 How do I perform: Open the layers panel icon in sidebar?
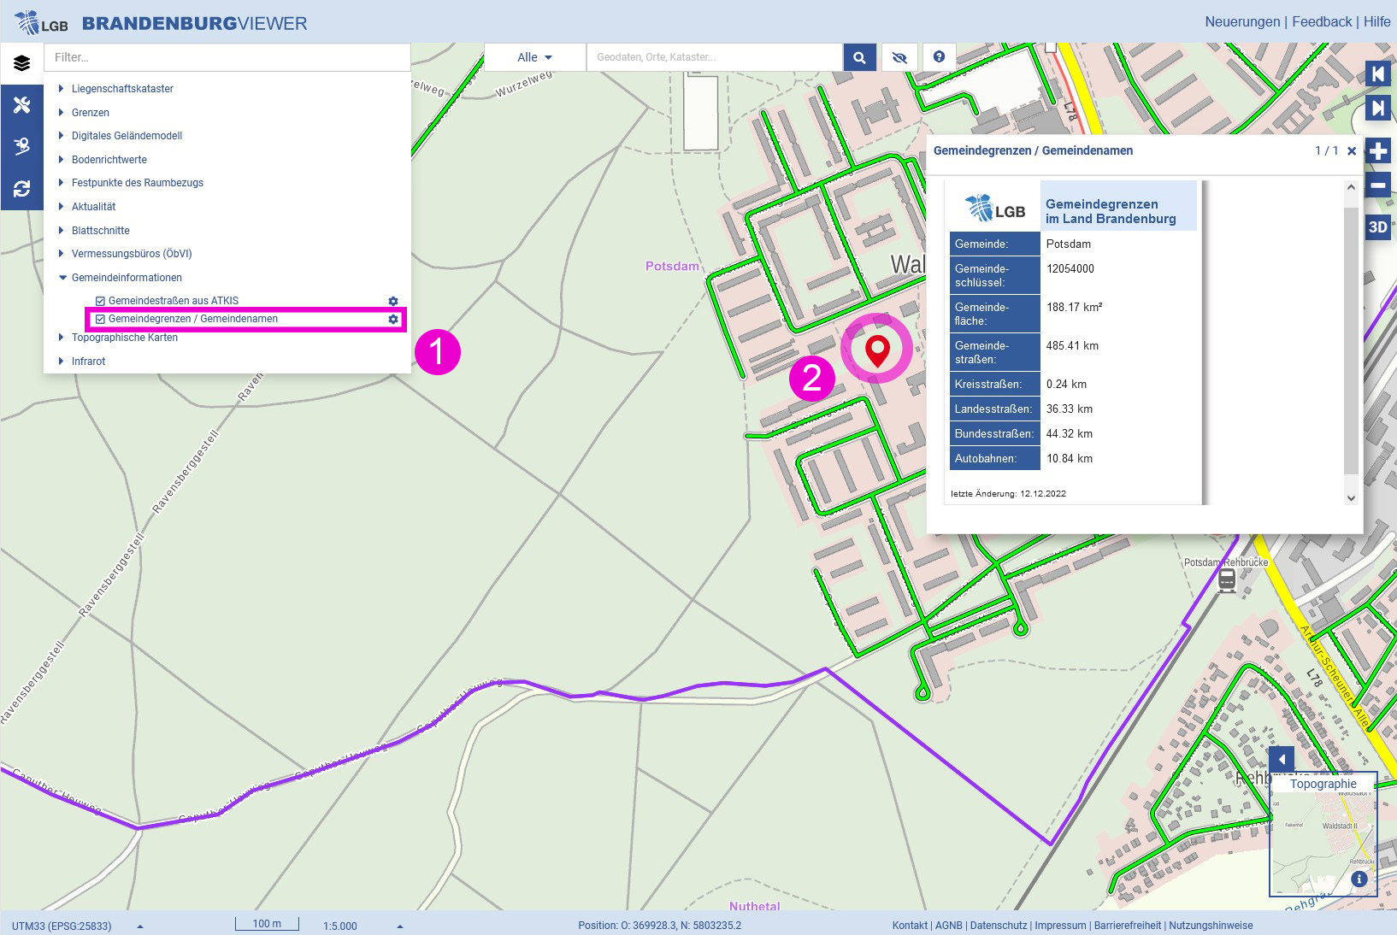pos(21,63)
